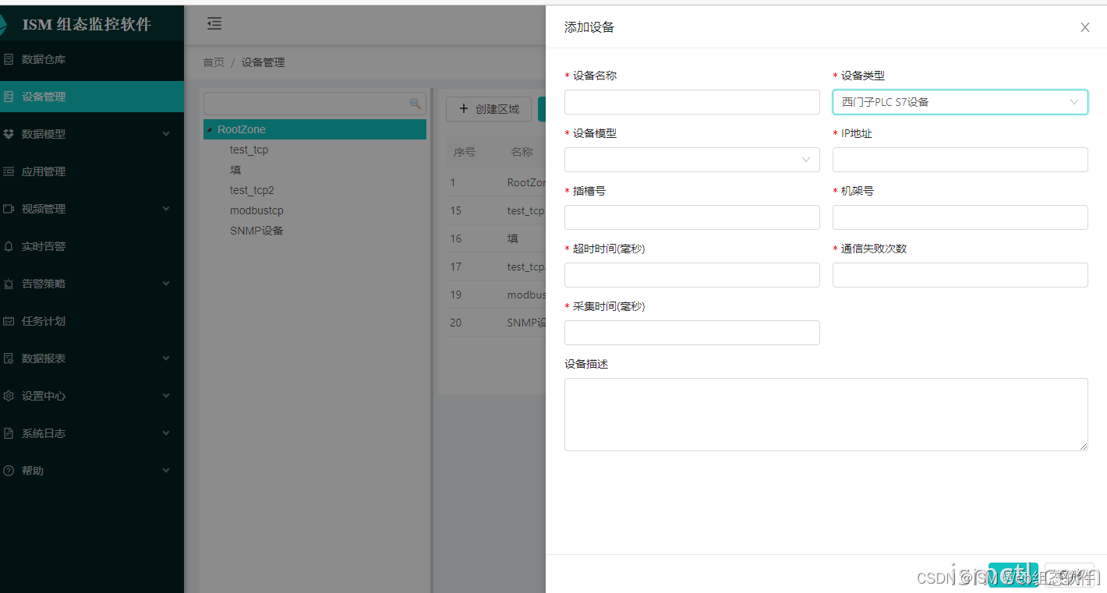Expand the 数据模型 submenu chevron
The height and width of the screenshot is (593, 1107).
pos(166,134)
